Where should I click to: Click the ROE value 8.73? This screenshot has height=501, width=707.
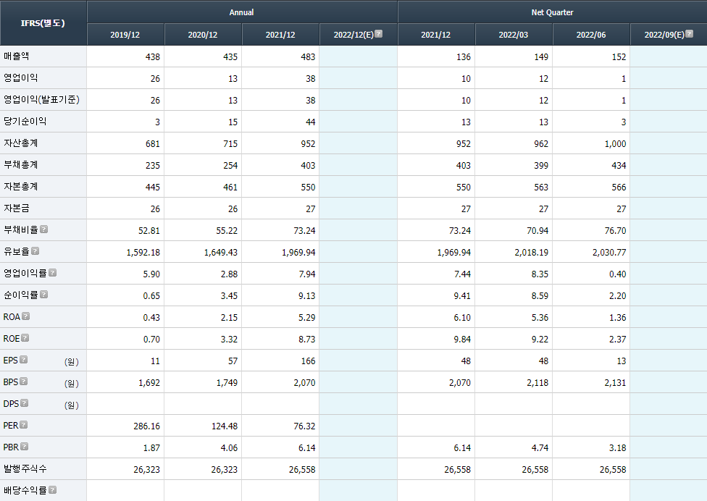(306, 340)
